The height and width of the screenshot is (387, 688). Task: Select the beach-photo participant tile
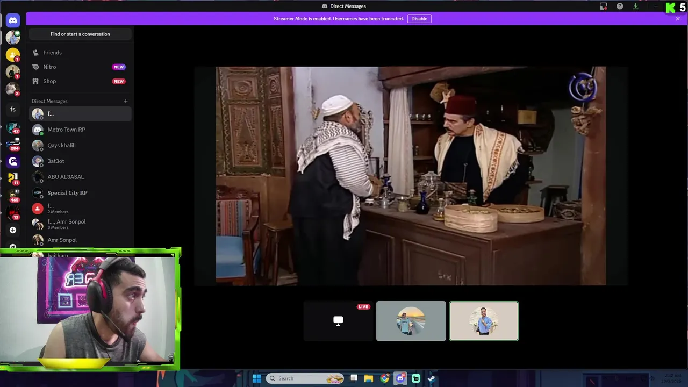pos(411,321)
